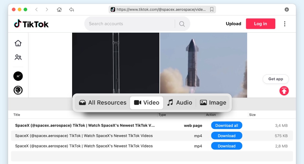Click the mp4 type cell in the 2,8 MB row
The image size is (304, 164).
[198, 146]
